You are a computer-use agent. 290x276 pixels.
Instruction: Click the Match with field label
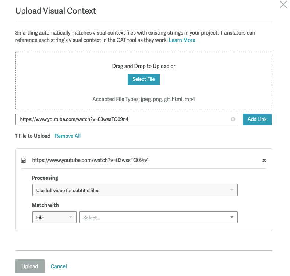[45, 205]
